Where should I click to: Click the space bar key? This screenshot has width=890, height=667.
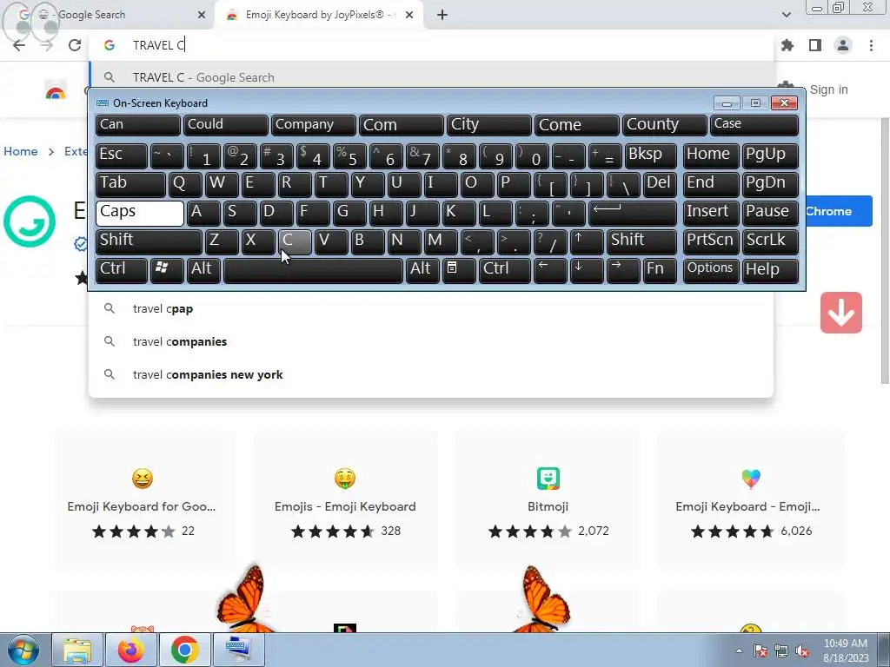click(x=313, y=270)
